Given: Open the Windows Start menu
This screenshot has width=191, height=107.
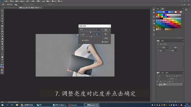Looking at the screenshot, I should click(x=2, y=105).
